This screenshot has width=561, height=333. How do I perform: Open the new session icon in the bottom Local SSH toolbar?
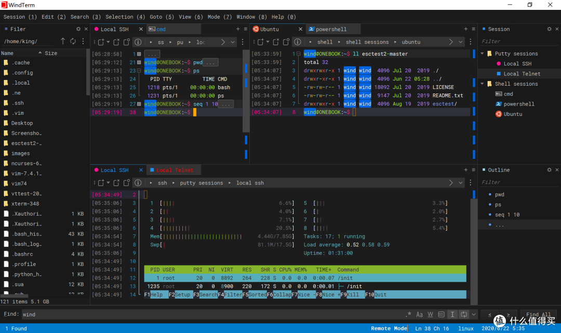pyautogui.click(x=101, y=183)
